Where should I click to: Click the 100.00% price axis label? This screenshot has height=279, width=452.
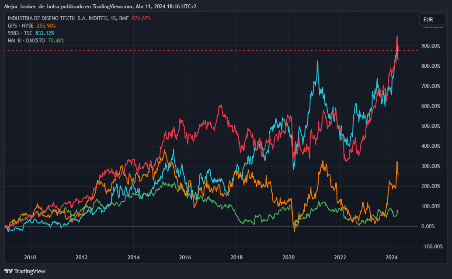(x=431, y=206)
